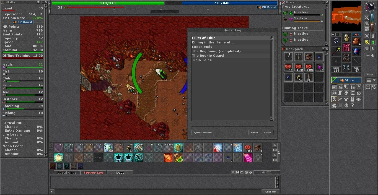Select the purple potion stack of 13
The height and width of the screenshot is (195, 378).
point(319,67)
